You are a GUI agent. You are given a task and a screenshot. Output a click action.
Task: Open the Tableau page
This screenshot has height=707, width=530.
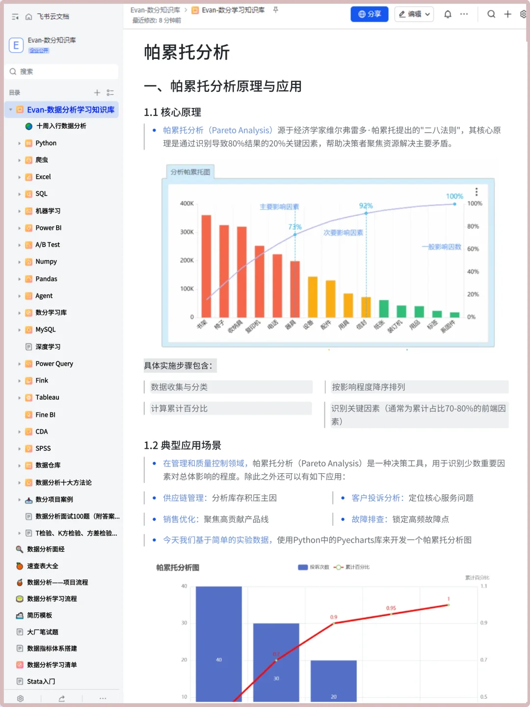[x=47, y=398]
